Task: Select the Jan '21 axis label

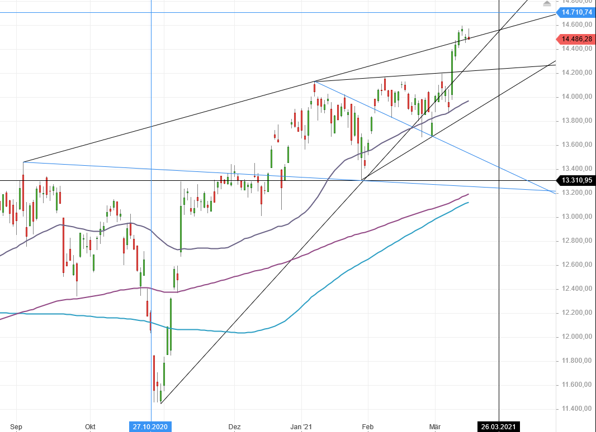Action: (x=302, y=427)
